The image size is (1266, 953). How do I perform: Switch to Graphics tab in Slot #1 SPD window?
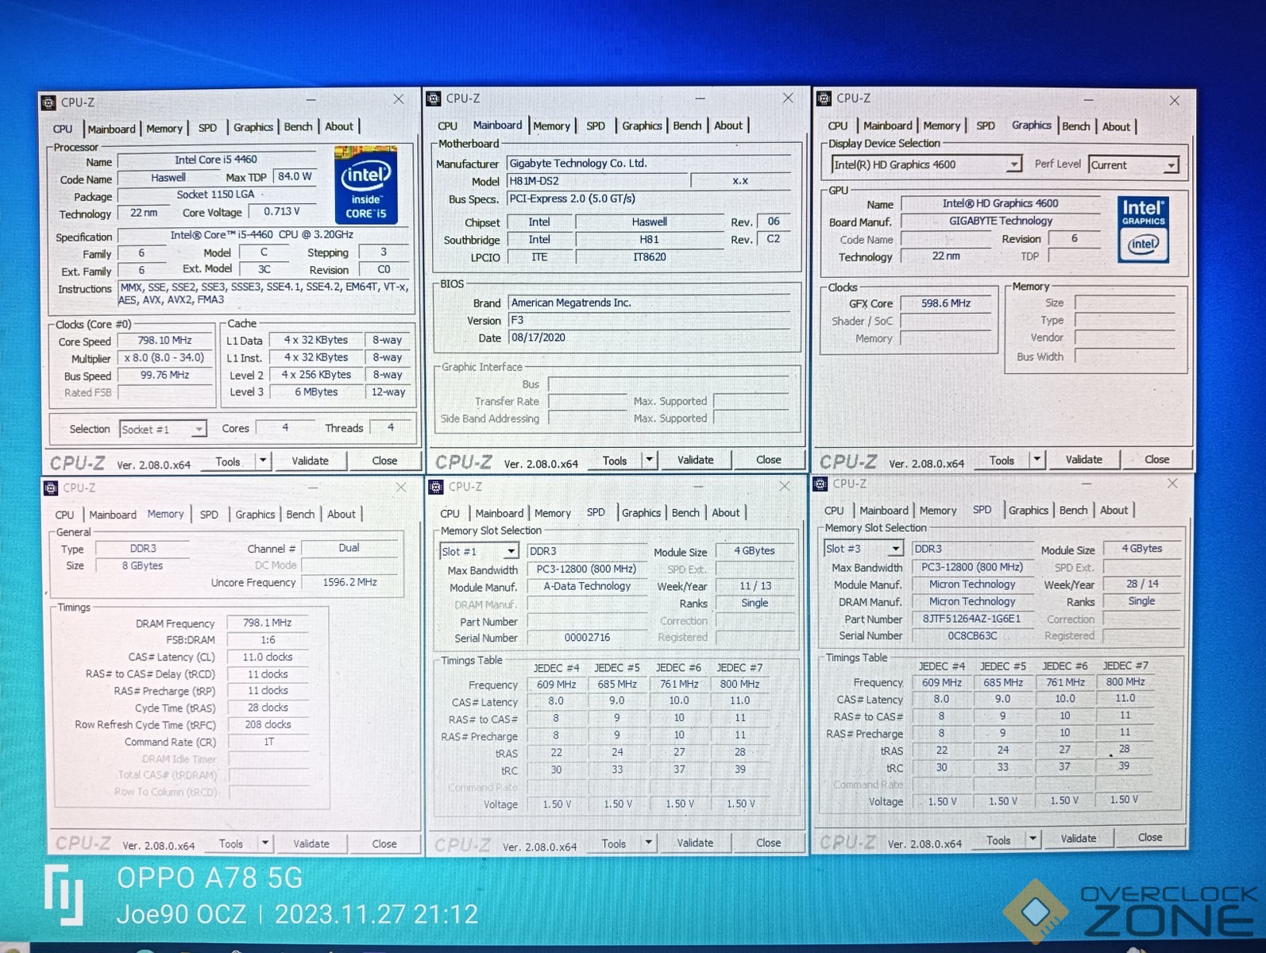pos(641,513)
